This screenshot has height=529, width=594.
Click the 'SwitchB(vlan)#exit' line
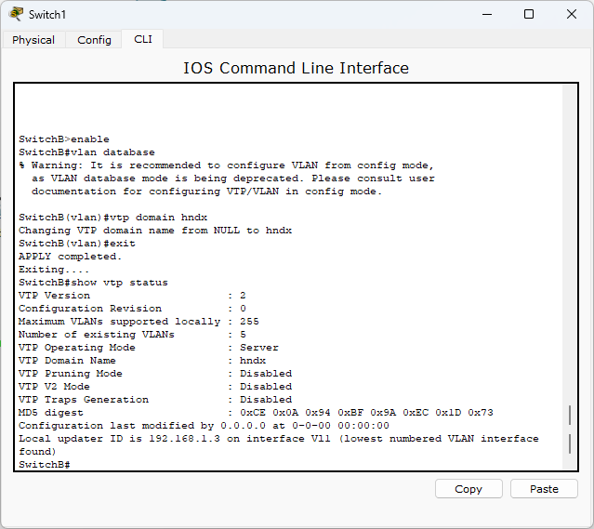point(77,244)
